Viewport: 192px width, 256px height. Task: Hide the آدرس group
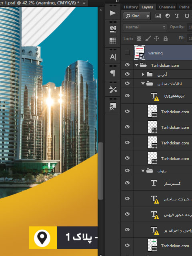[127, 74]
